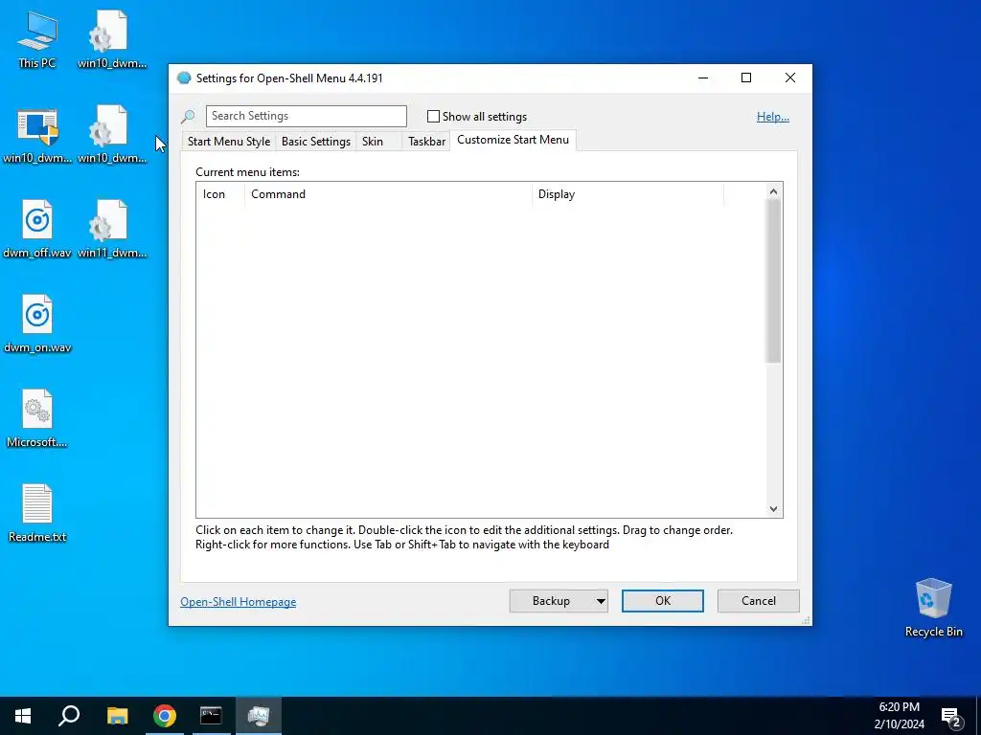
Task: Open Readme.txt on the desktop
Action: pyautogui.click(x=37, y=513)
